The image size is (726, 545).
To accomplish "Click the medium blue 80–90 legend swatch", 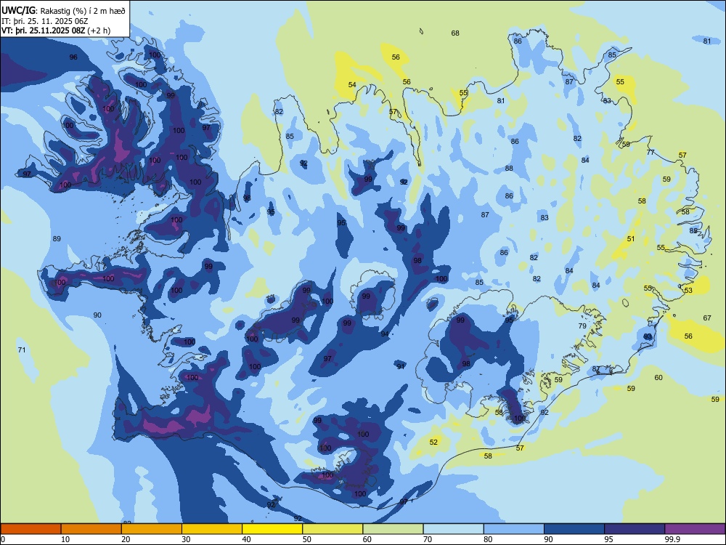I will pyautogui.click(x=514, y=529).
